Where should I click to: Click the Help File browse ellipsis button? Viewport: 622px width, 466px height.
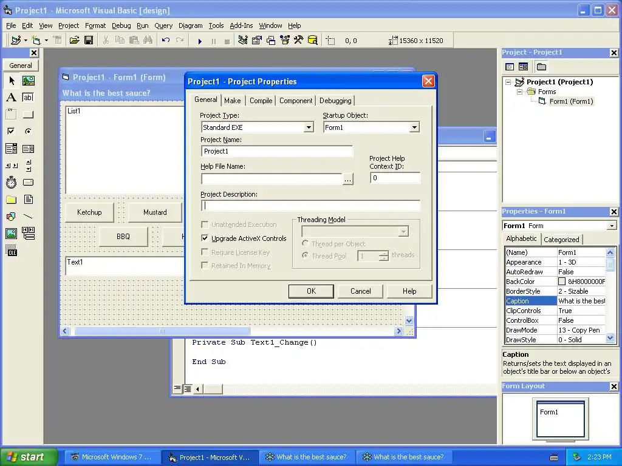tap(348, 179)
